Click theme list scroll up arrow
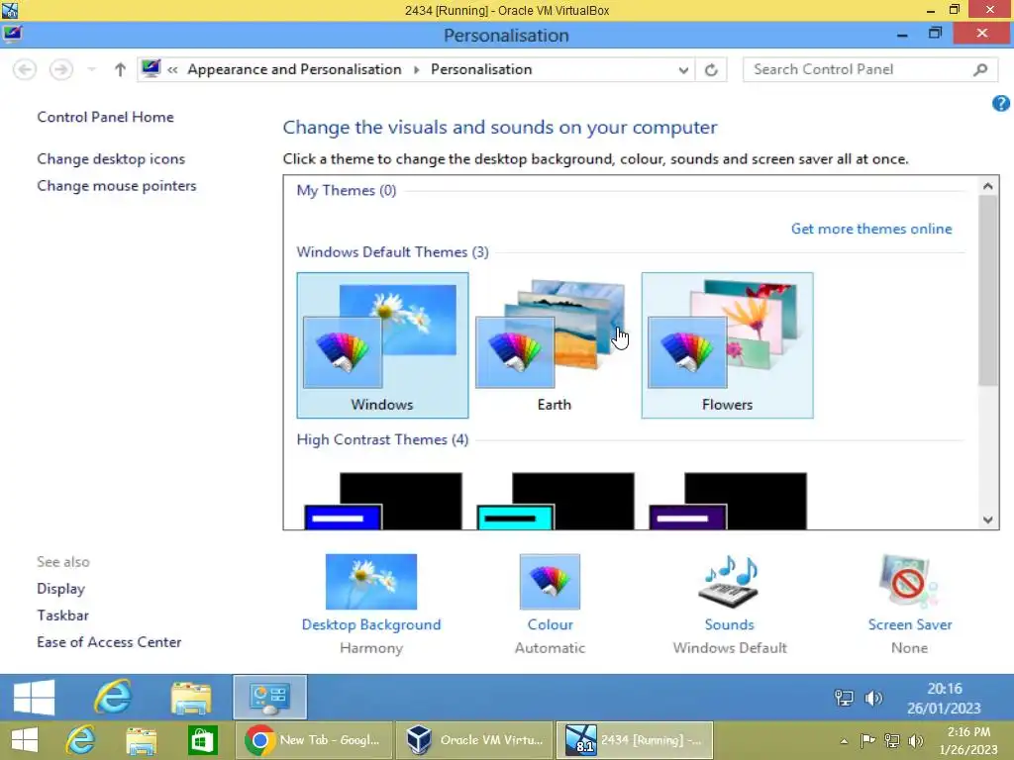Viewport: 1014px width, 760px height. click(x=987, y=186)
